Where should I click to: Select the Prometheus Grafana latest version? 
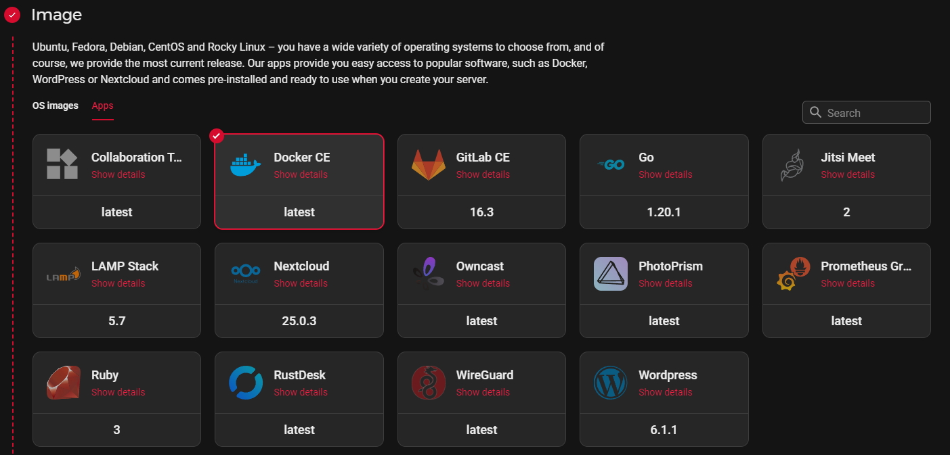pos(846,321)
